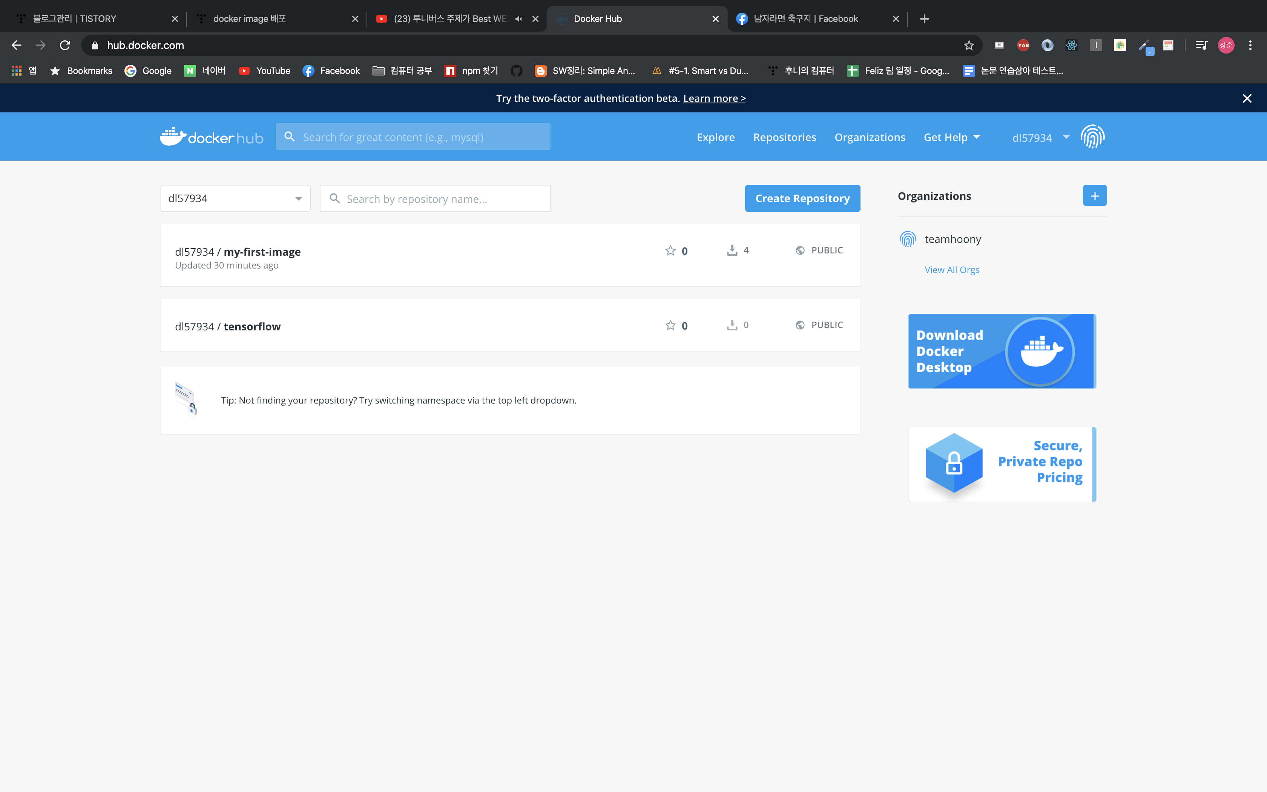This screenshot has width=1267, height=792.
Task: Click the Create Repository button
Action: click(802, 198)
